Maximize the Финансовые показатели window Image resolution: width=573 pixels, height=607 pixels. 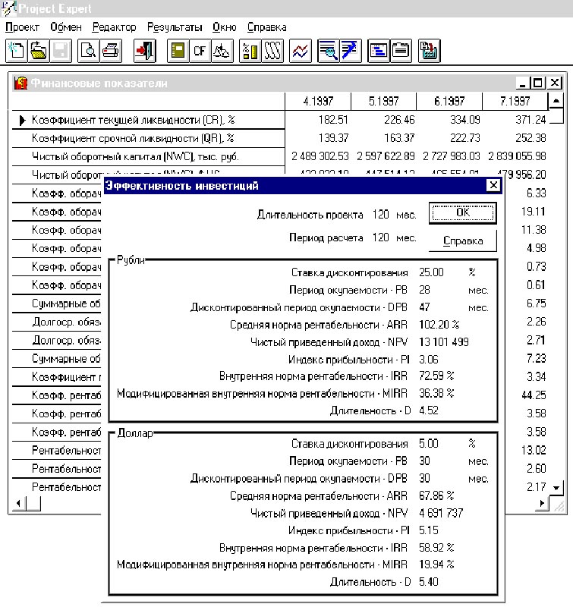click(538, 83)
